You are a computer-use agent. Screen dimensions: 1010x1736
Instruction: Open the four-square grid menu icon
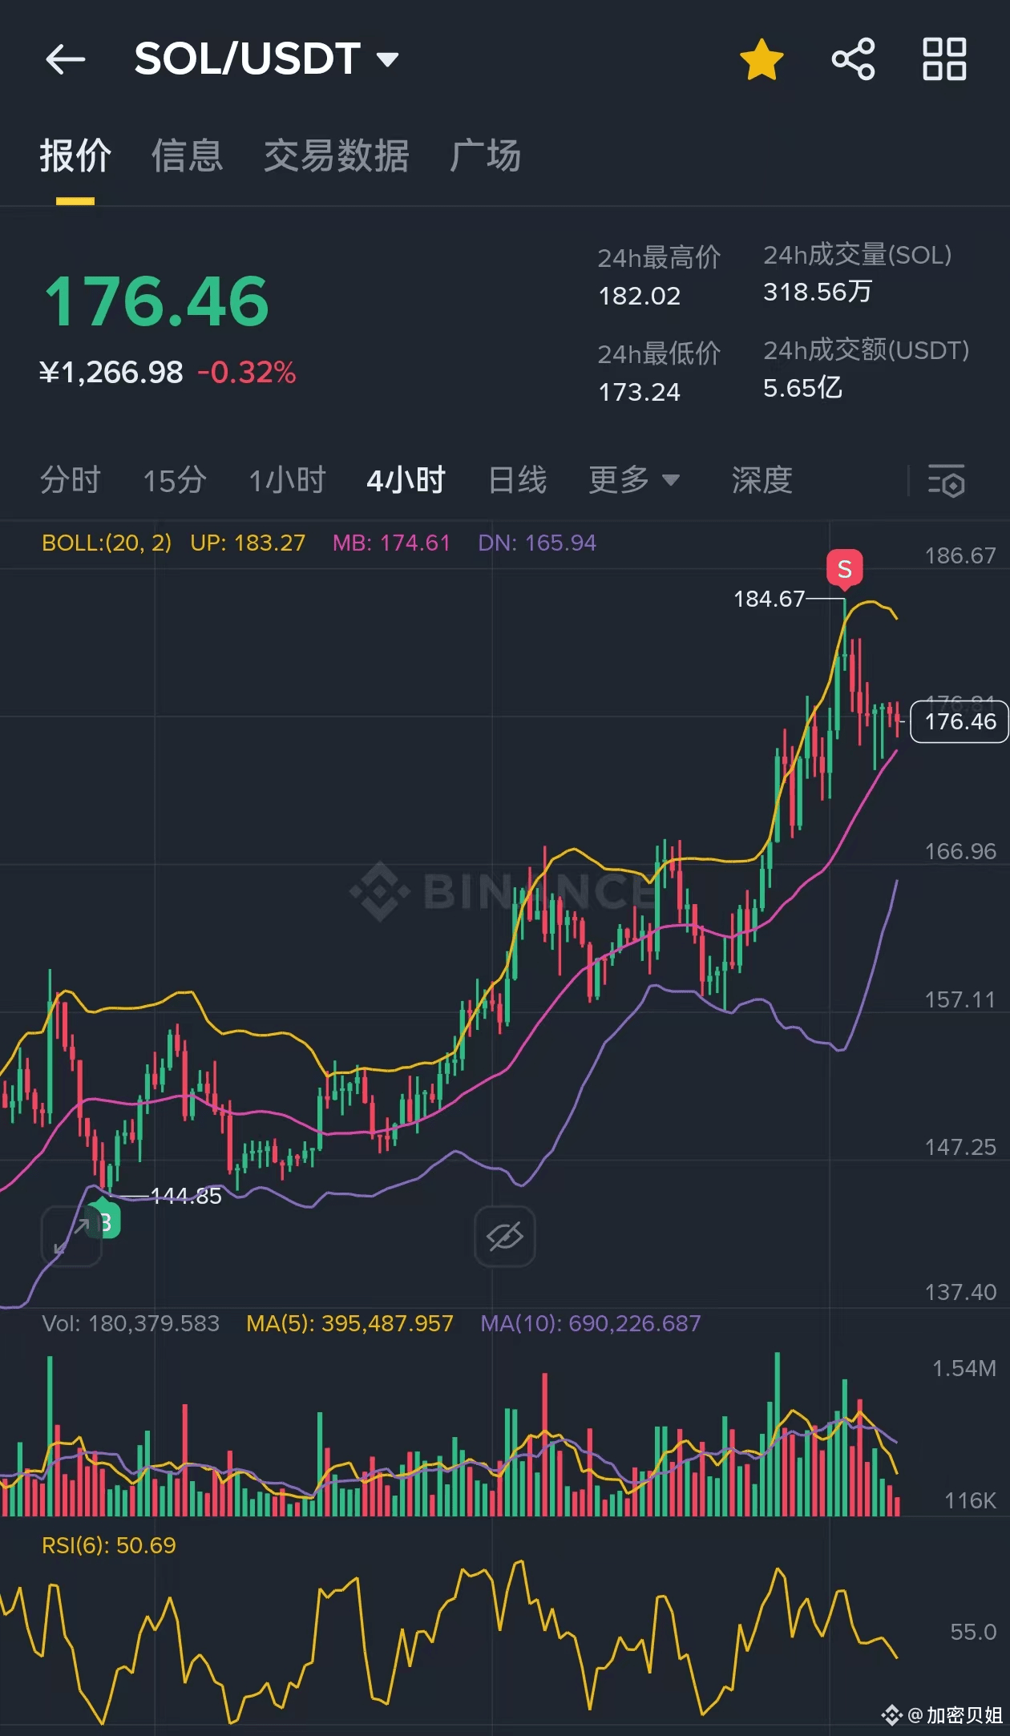pos(944,59)
